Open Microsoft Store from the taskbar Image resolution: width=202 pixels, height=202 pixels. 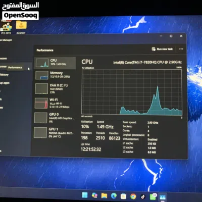123,196
